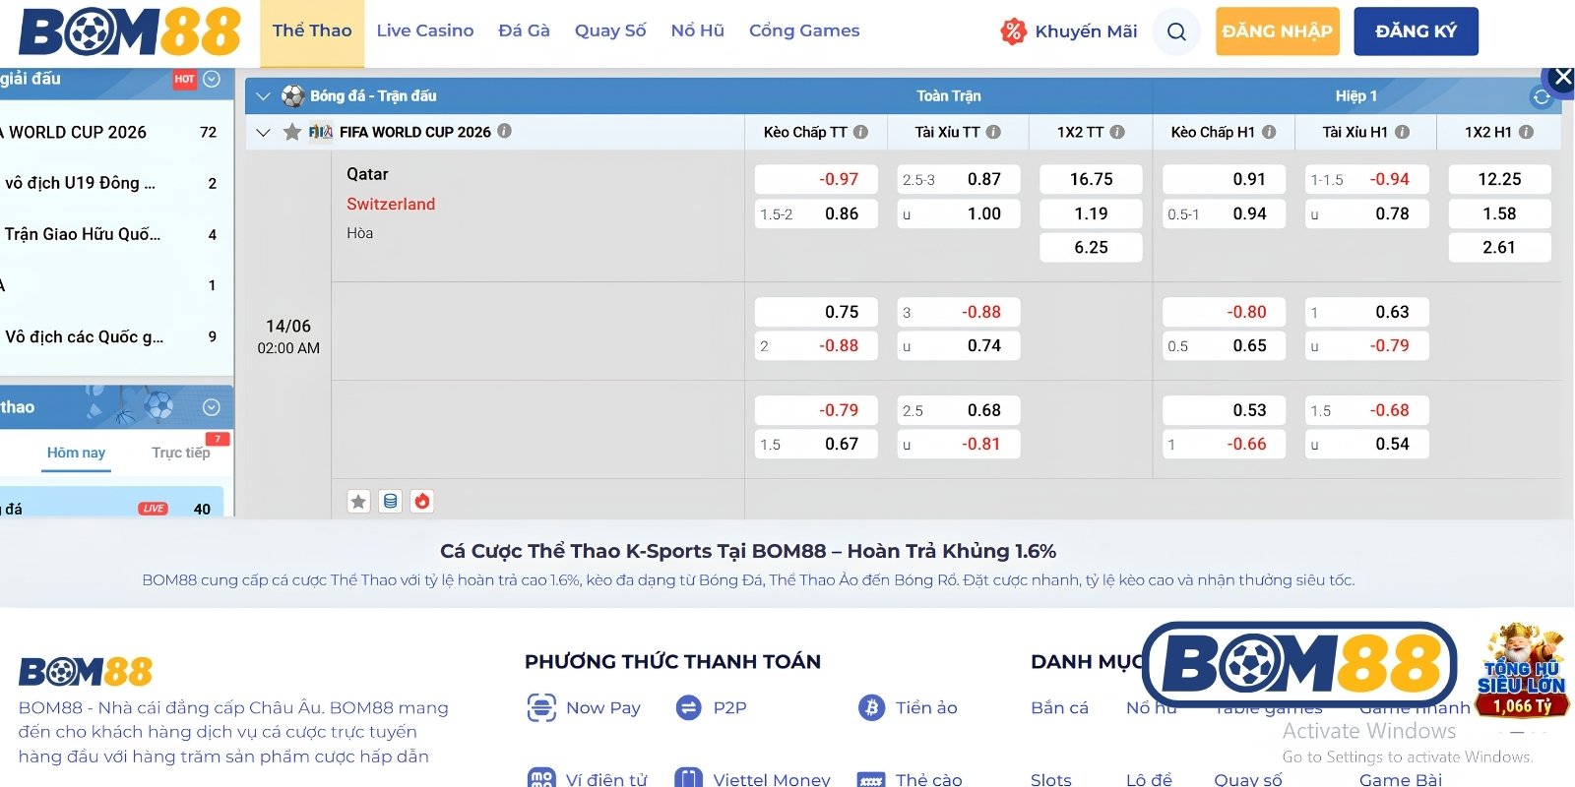Click the statistics database icon under match
Screen dimensions: 1575x787
coord(391,502)
